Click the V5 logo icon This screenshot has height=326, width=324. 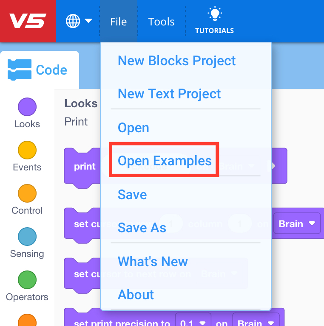point(28,21)
